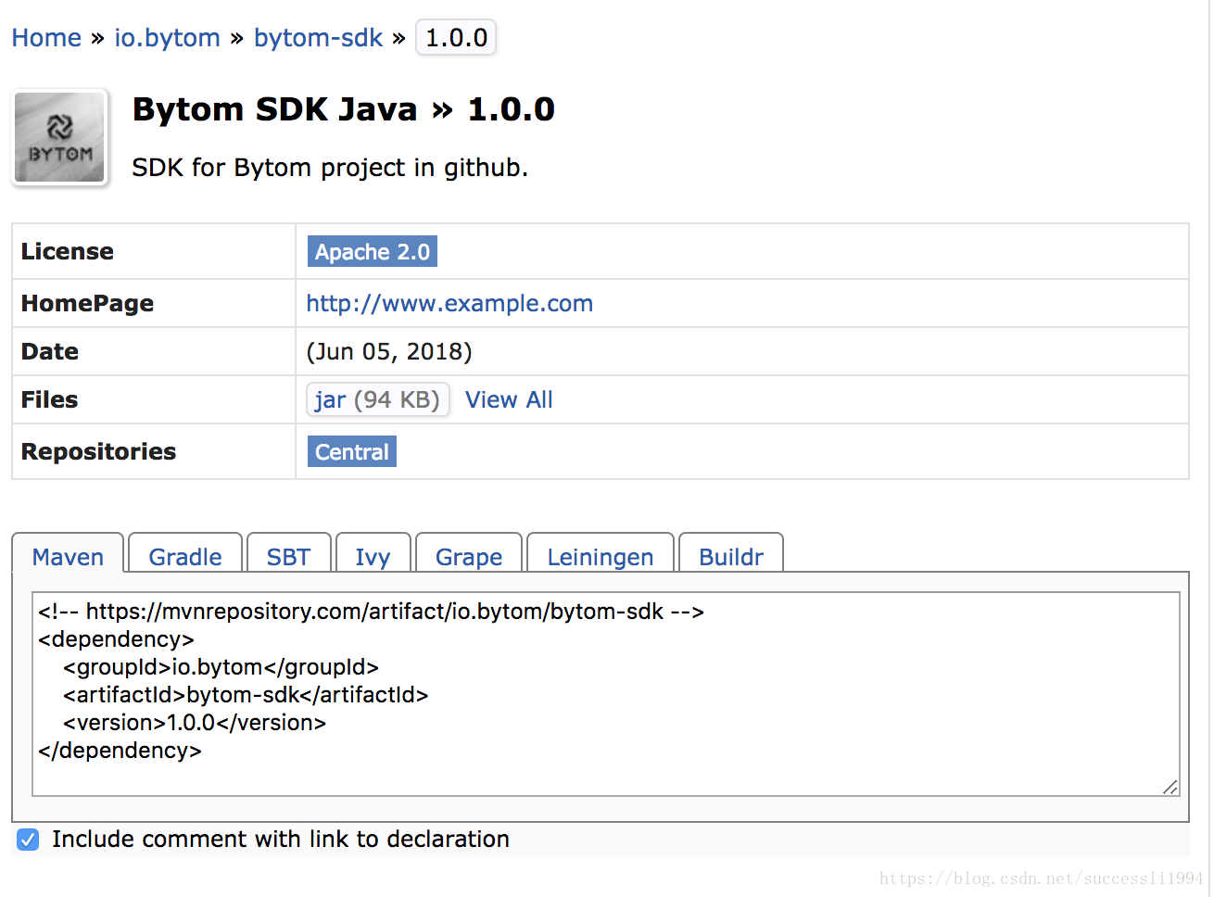Click the Bytom logo thumbnail

[x=60, y=136]
